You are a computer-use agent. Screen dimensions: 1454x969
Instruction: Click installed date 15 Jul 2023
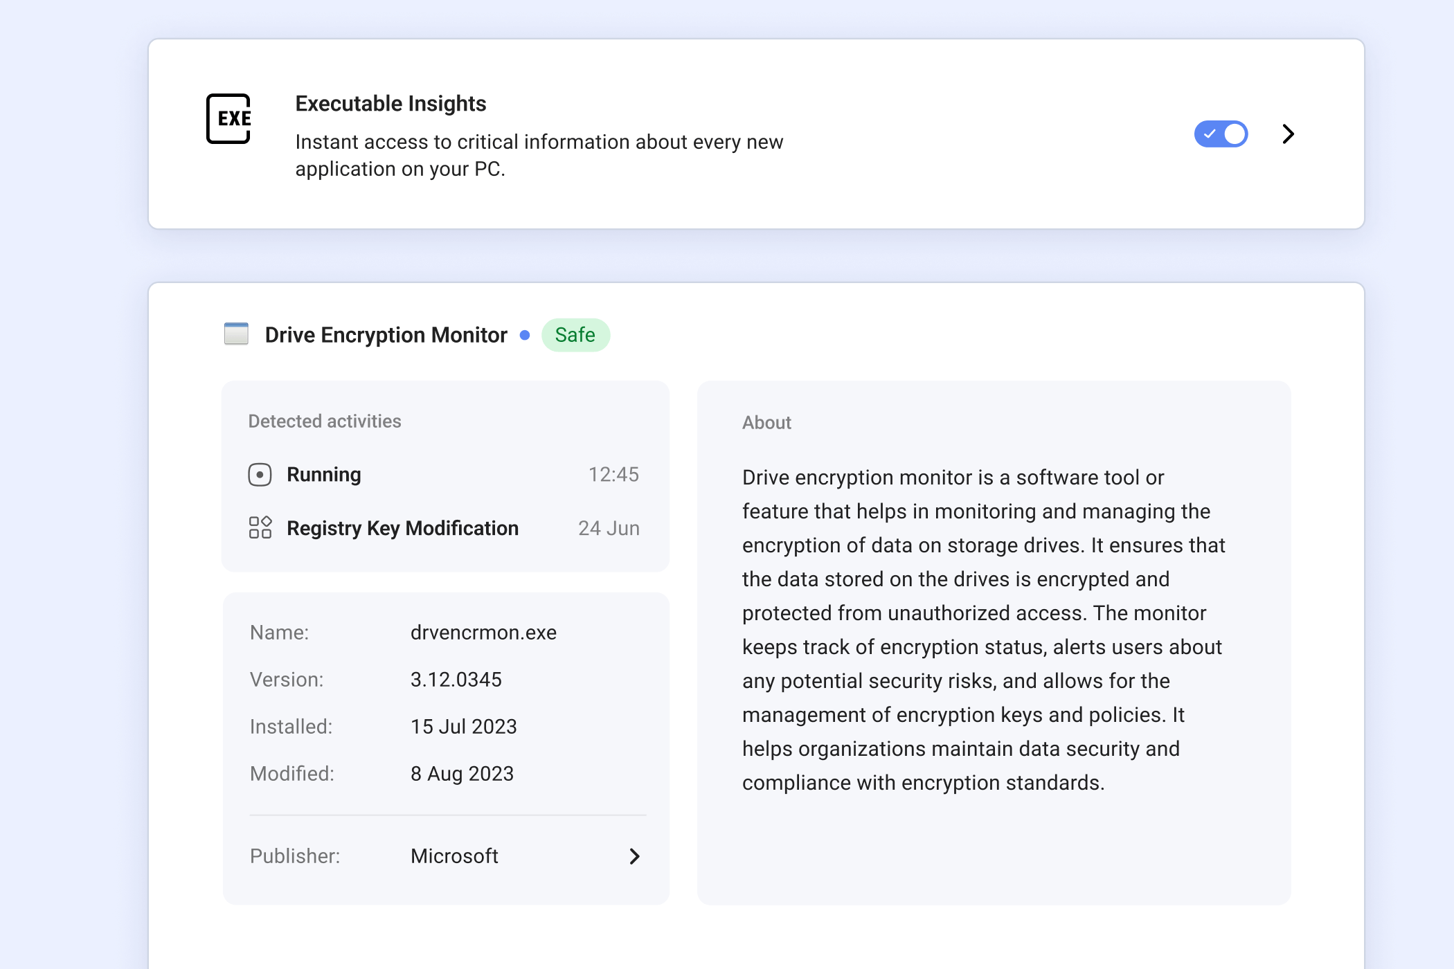point(463,727)
